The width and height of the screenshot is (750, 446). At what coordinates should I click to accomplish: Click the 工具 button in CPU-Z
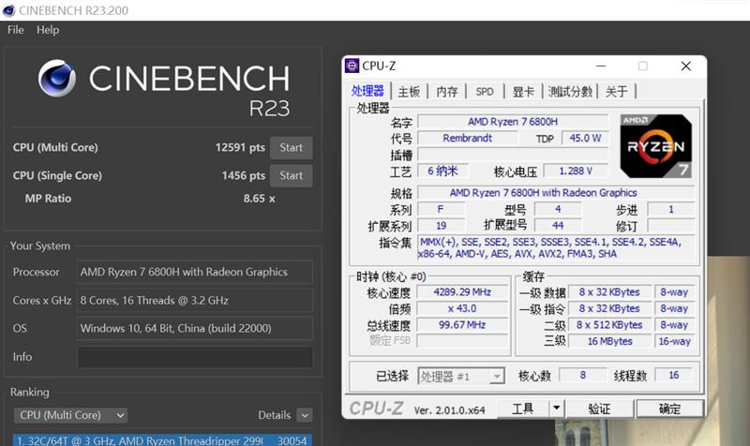click(523, 409)
